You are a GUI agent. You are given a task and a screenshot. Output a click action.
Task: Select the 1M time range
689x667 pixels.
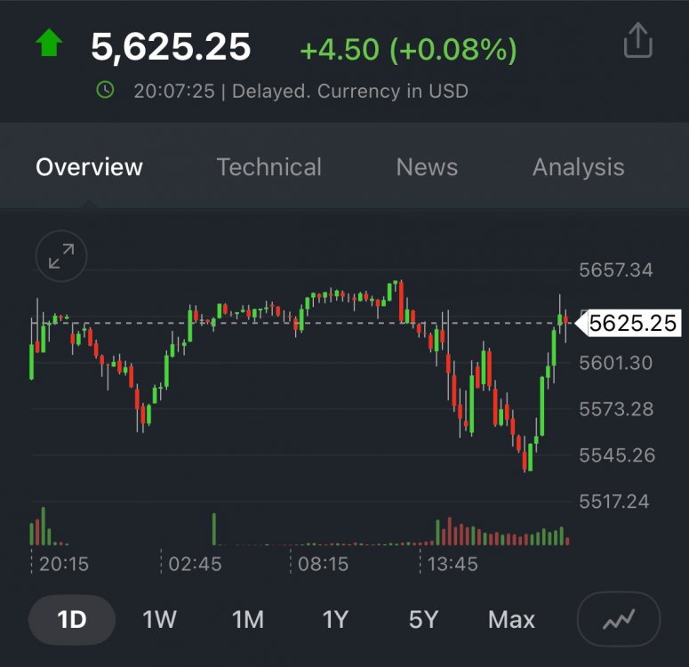248,619
